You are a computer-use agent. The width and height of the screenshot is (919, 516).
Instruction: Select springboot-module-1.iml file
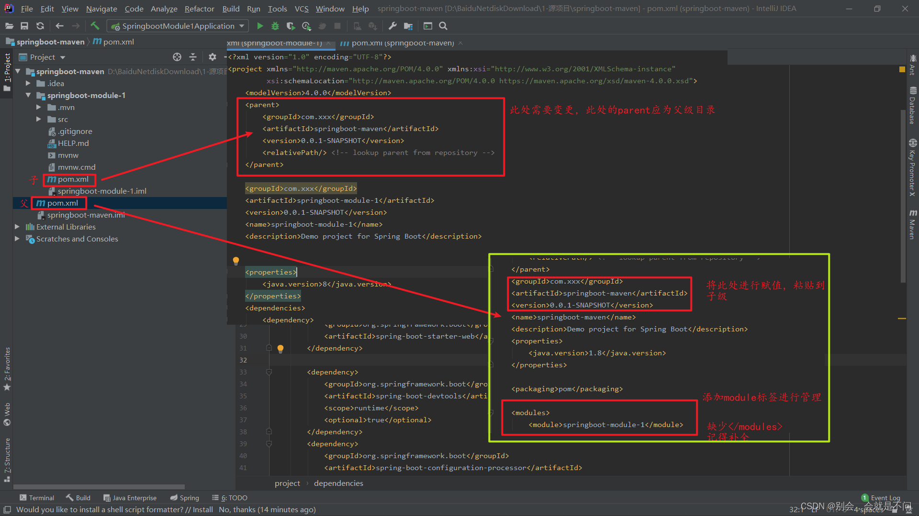[97, 191]
